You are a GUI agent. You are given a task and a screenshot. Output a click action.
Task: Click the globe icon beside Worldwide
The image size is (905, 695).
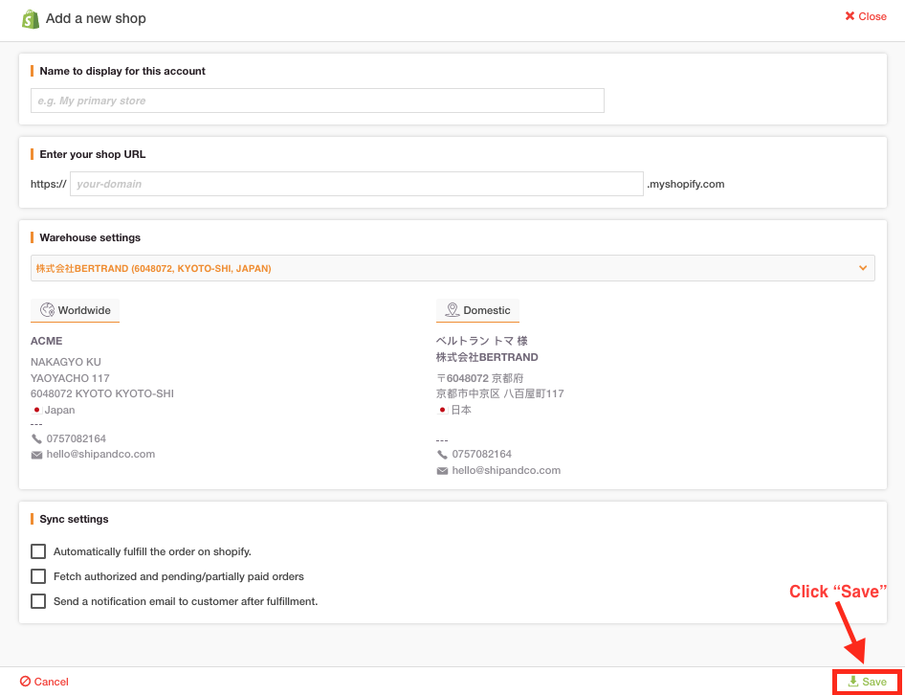47,310
